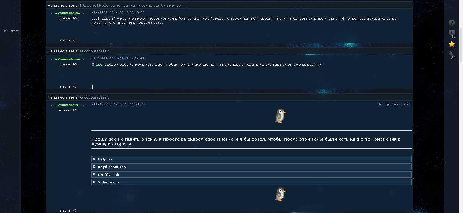Open the gold star favorites icon
This screenshot has height=213, width=463.
point(452,44)
